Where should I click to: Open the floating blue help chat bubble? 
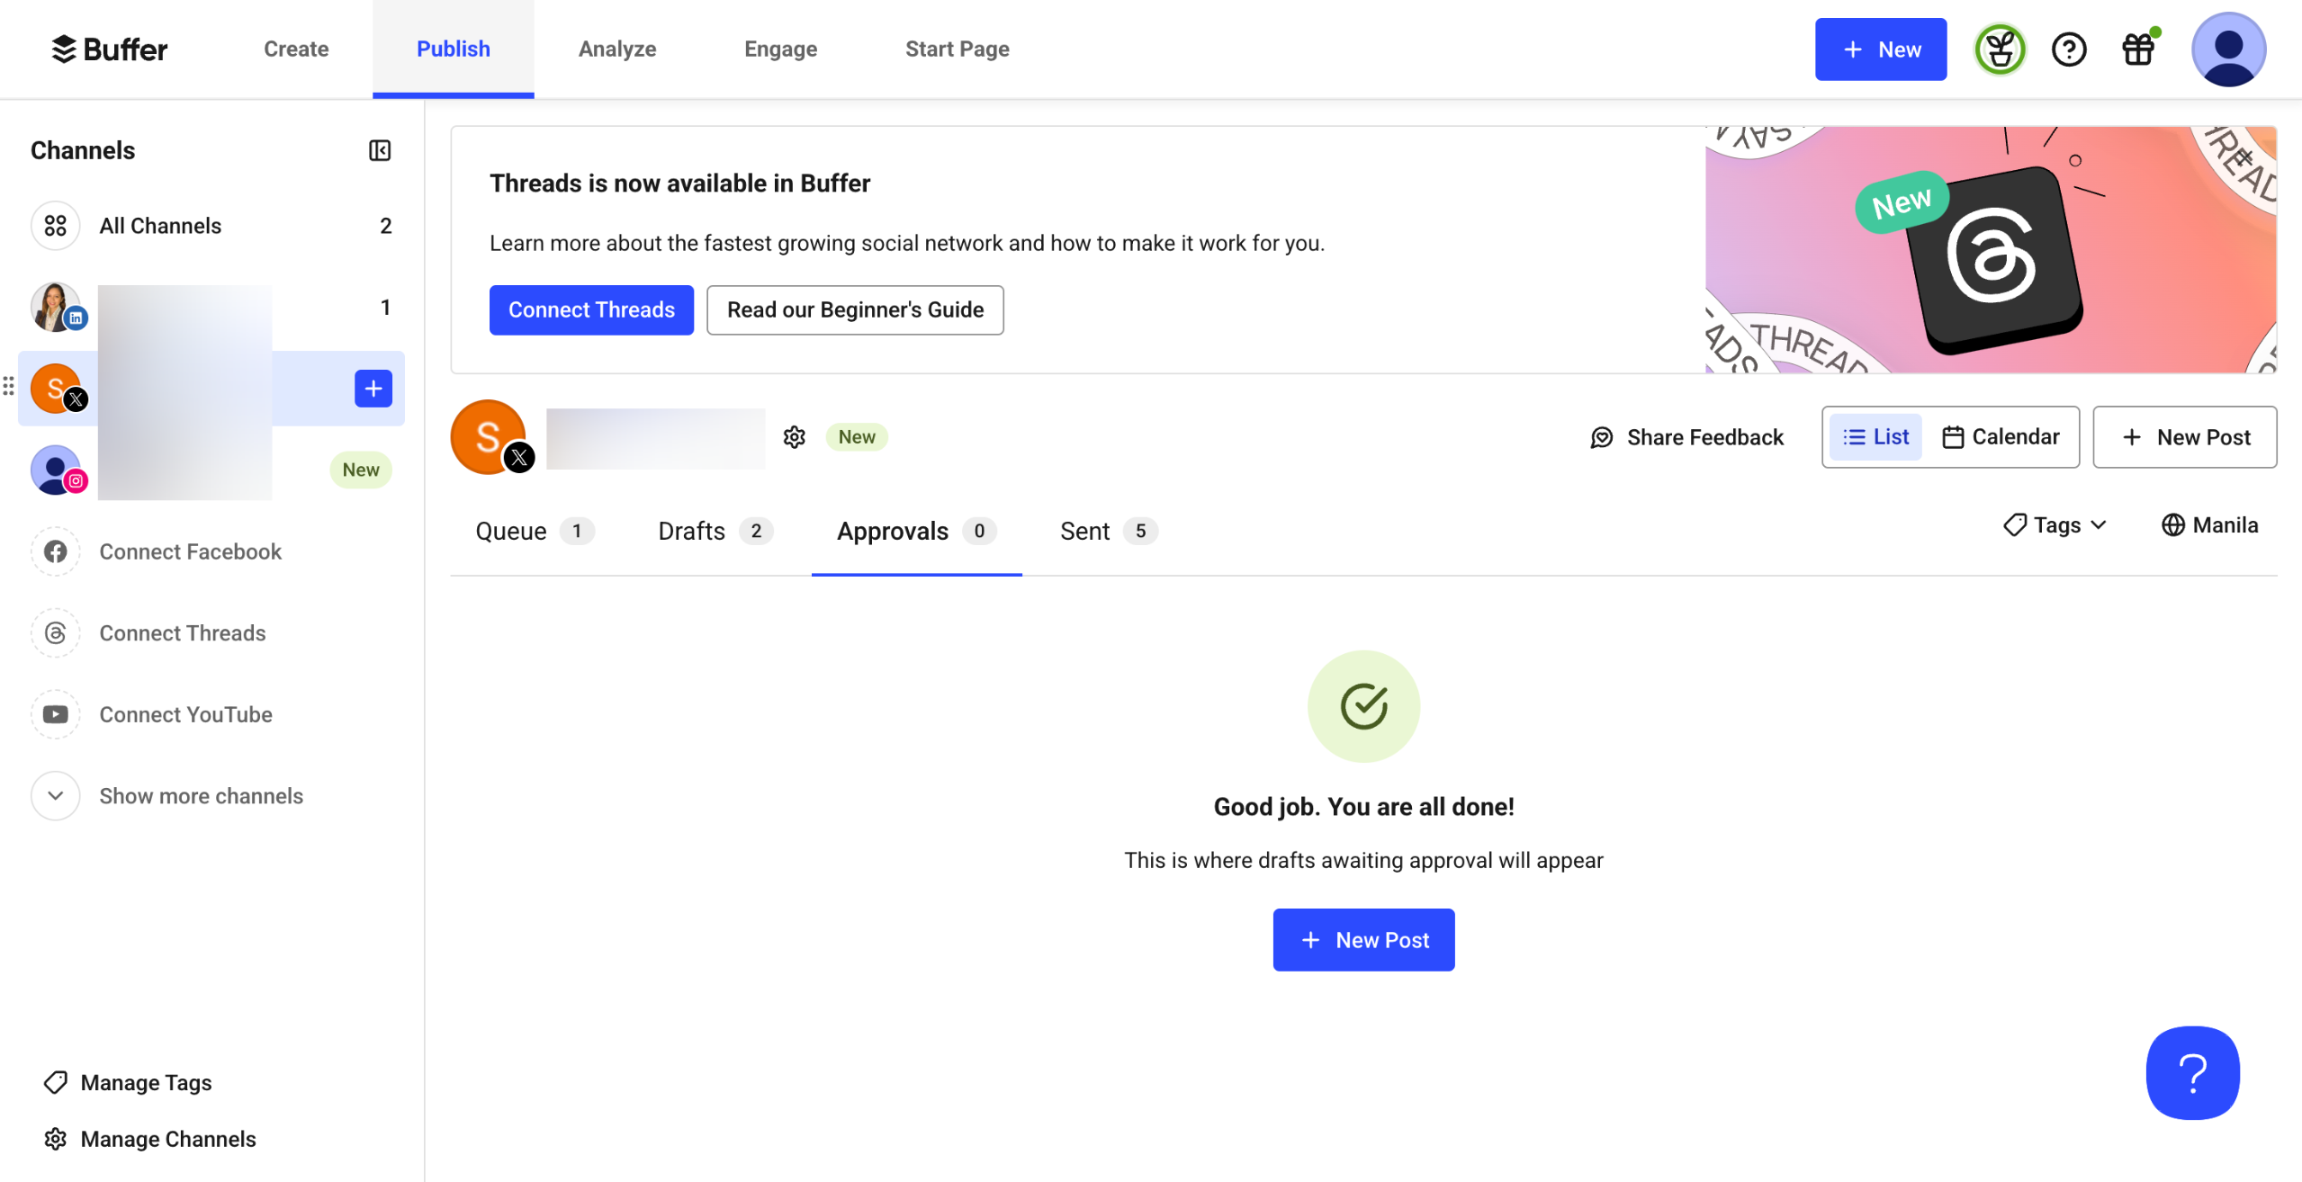pos(2191,1072)
